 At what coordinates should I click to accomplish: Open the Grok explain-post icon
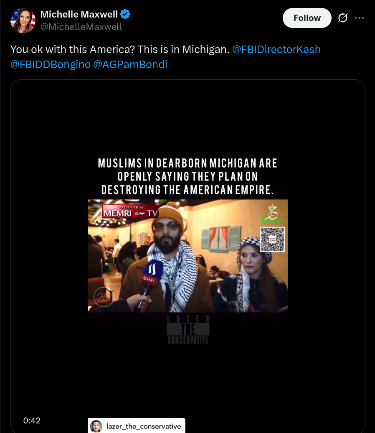[342, 18]
